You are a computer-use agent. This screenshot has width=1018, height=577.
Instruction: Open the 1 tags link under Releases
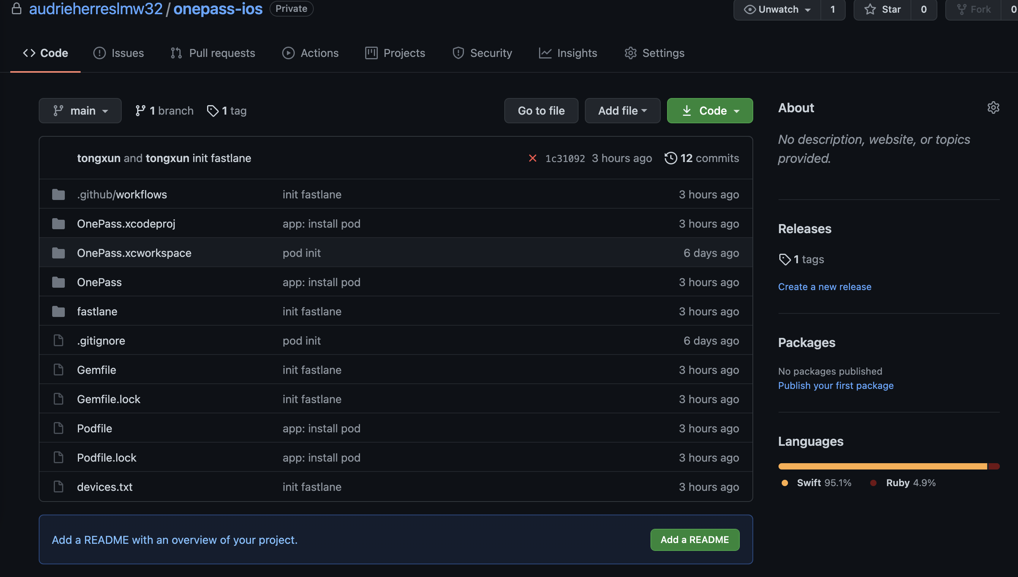[801, 260]
